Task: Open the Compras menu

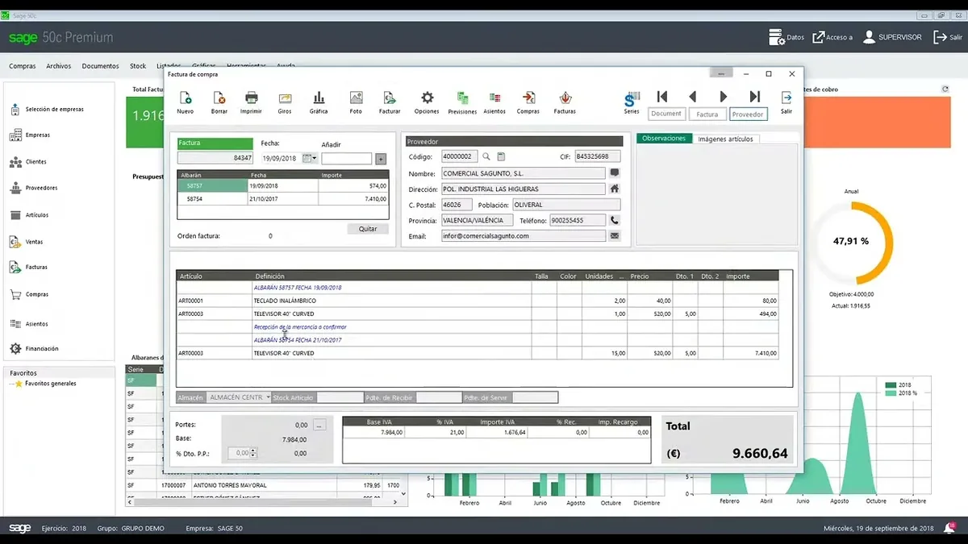Action: point(23,66)
